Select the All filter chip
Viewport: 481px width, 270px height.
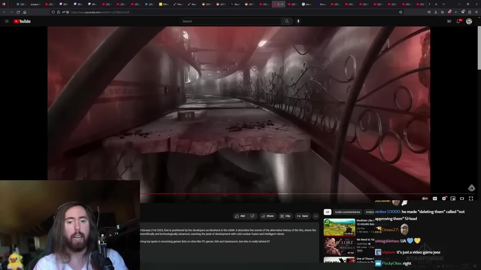pos(327,212)
